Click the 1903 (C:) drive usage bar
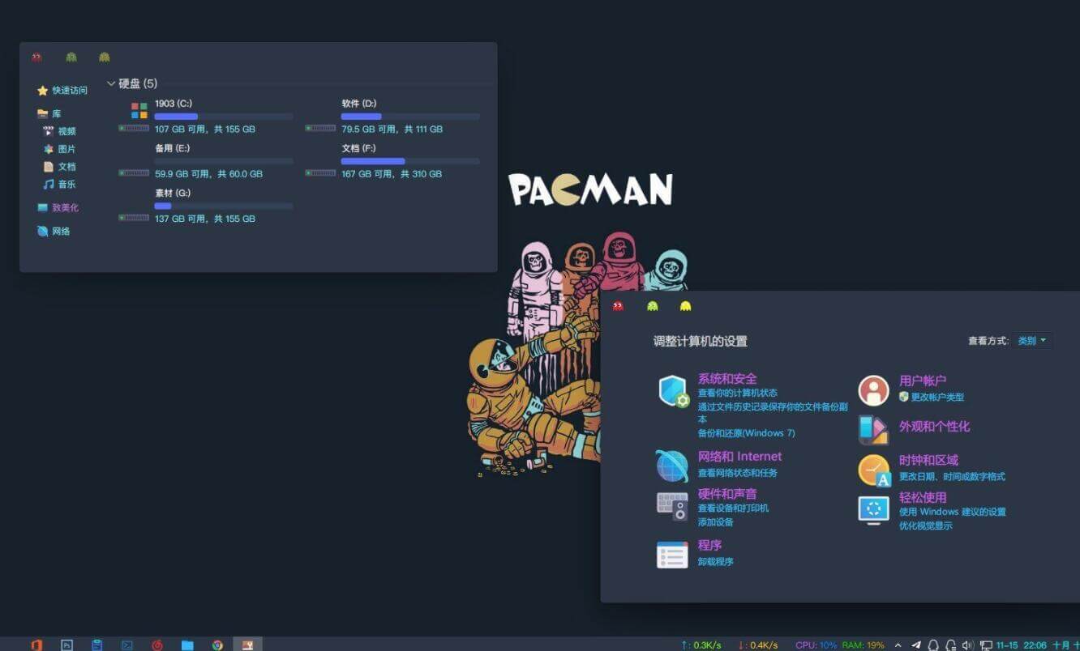 click(x=223, y=117)
